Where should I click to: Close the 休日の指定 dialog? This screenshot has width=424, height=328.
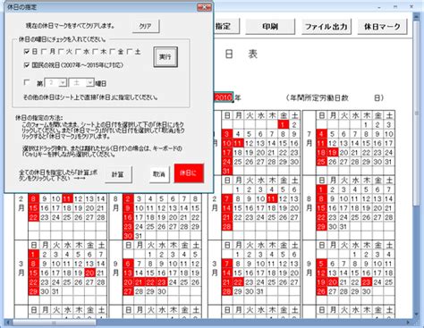click(x=204, y=7)
